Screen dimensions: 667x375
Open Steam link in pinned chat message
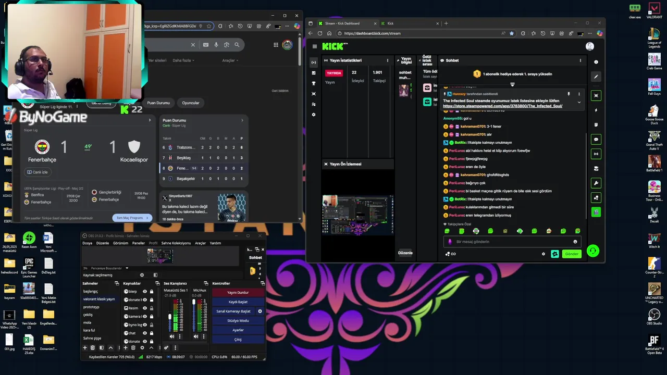click(502, 106)
